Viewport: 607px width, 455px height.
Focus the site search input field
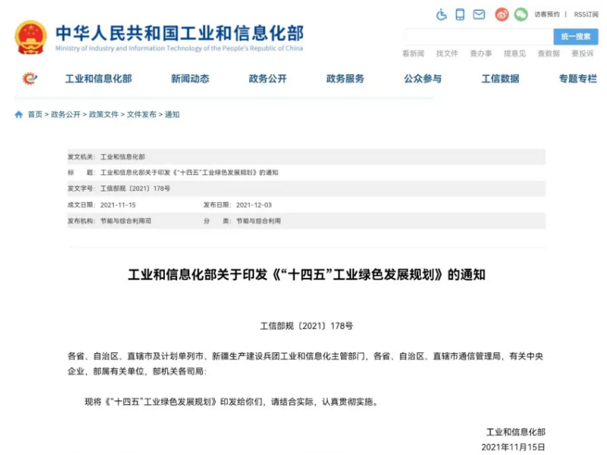point(477,36)
